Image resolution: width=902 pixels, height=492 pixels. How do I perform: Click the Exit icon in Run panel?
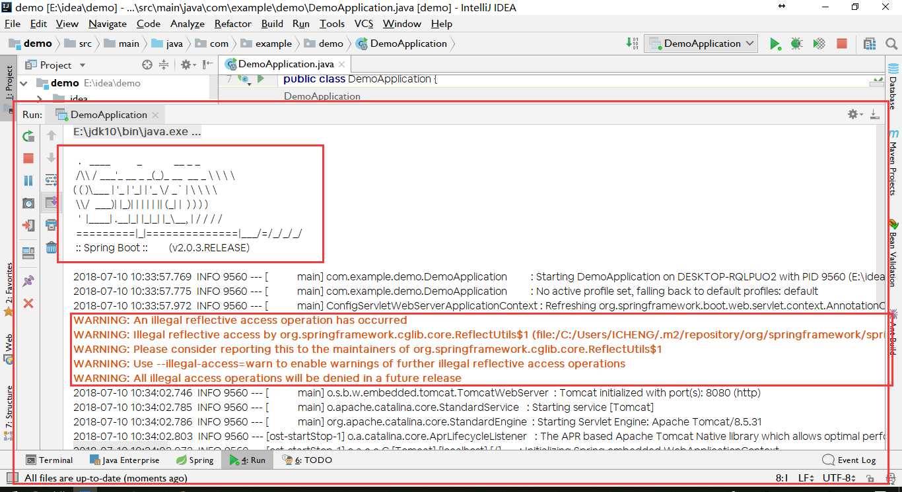pos(28,226)
